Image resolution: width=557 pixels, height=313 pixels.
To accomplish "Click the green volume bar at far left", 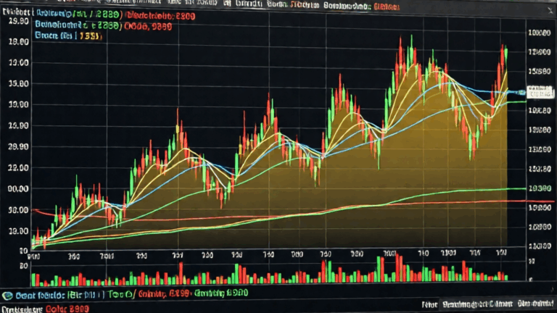I will coord(33,279).
